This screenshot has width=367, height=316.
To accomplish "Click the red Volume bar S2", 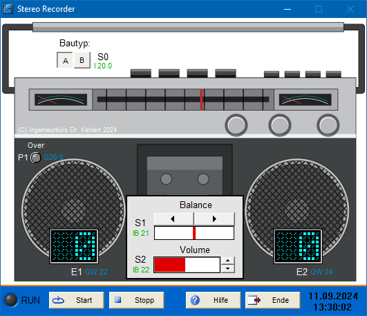I will point(187,265).
